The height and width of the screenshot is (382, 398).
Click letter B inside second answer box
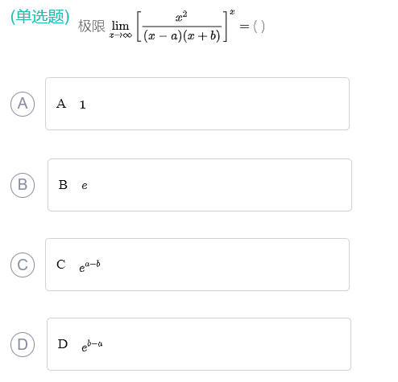(63, 185)
